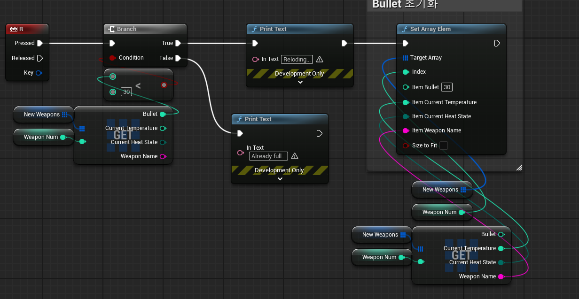The height and width of the screenshot is (299, 579).
Task: Click the Pressed execution pin on R node
Action: point(39,43)
